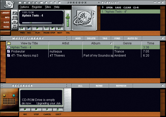Click NONE in Recorder toolbar
The width and height of the screenshot is (166, 117).
pyautogui.click(x=99, y=86)
